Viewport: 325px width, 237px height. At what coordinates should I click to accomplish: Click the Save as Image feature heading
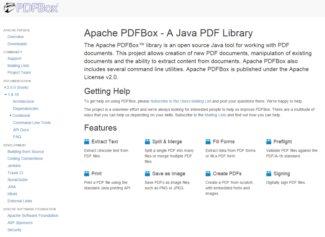[169, 174]
